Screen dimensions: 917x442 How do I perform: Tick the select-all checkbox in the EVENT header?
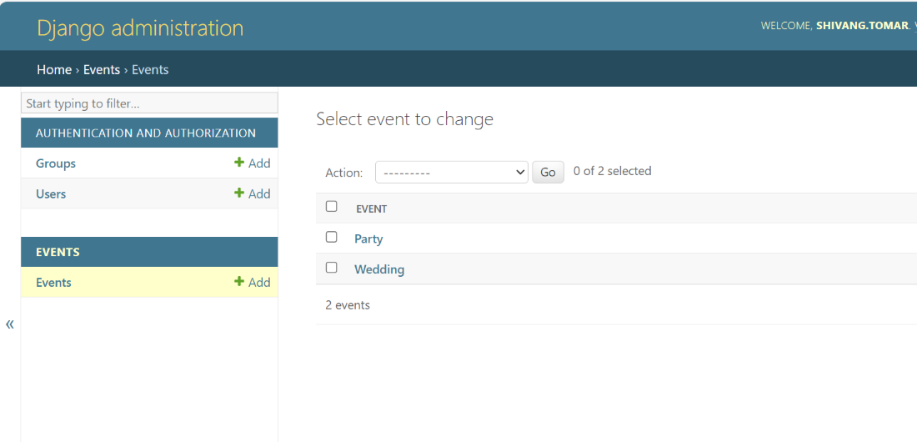coord(331,207)
